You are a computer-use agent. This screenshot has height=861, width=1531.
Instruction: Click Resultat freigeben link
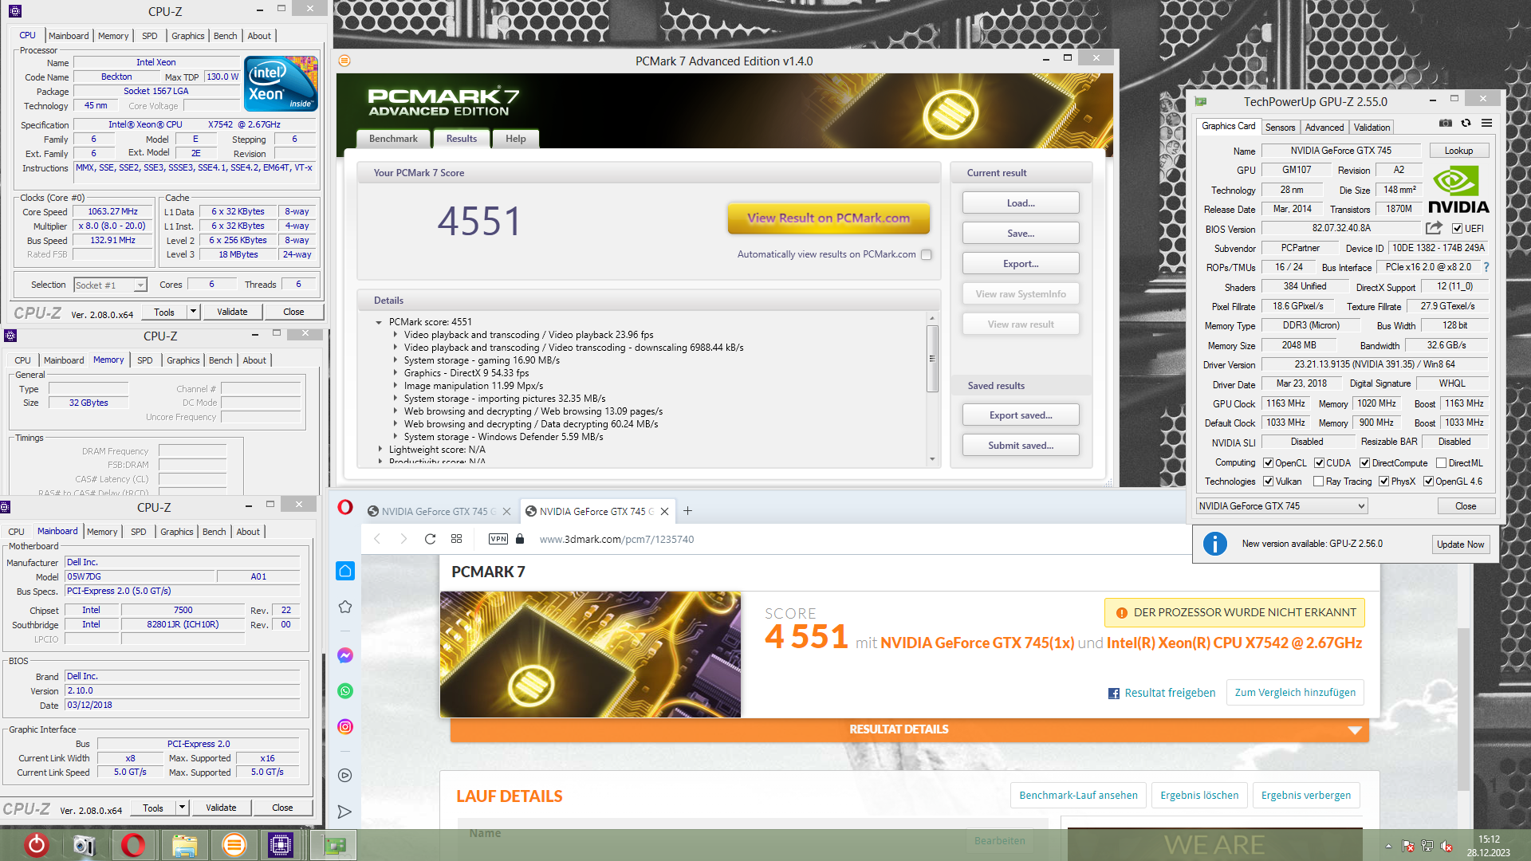pos(1162,693)
